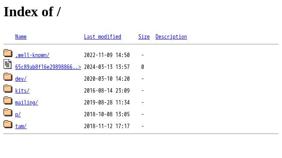
Task: Click the folder icon next to p/
Action: click(x=8, y=112)
